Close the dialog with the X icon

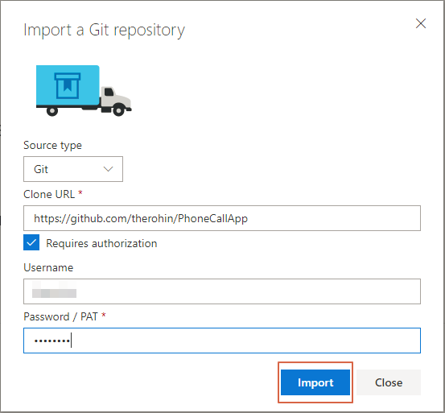click(421, 23)
